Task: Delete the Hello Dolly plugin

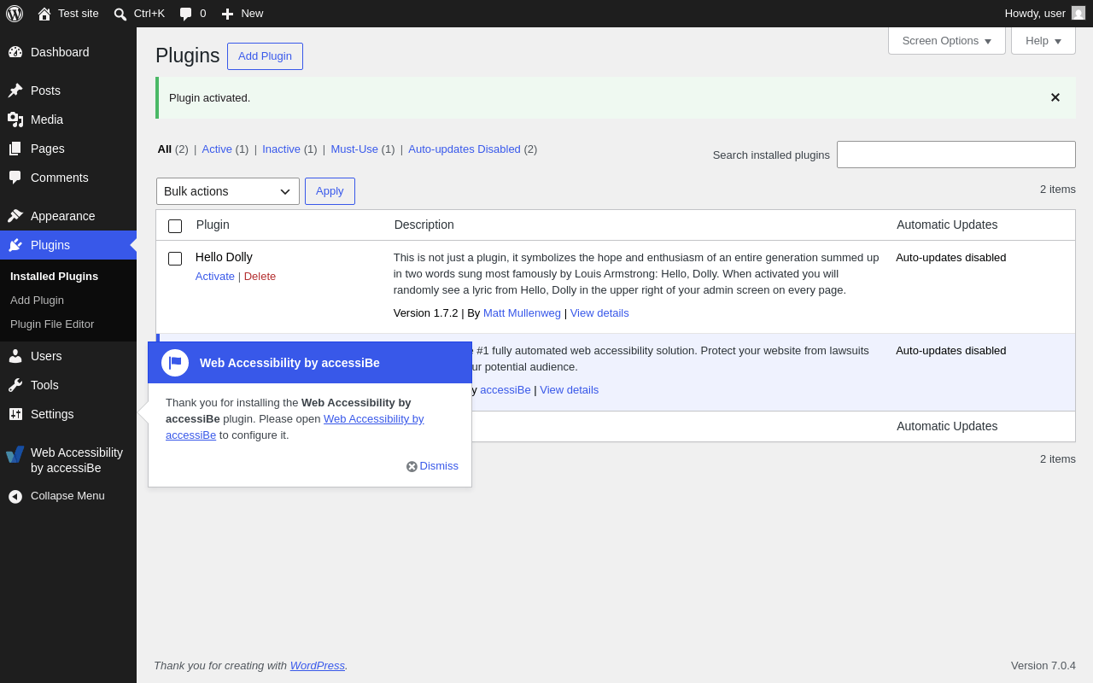Action: 260,276
